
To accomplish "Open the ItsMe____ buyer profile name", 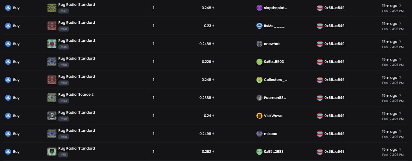I will coord(274,26).
